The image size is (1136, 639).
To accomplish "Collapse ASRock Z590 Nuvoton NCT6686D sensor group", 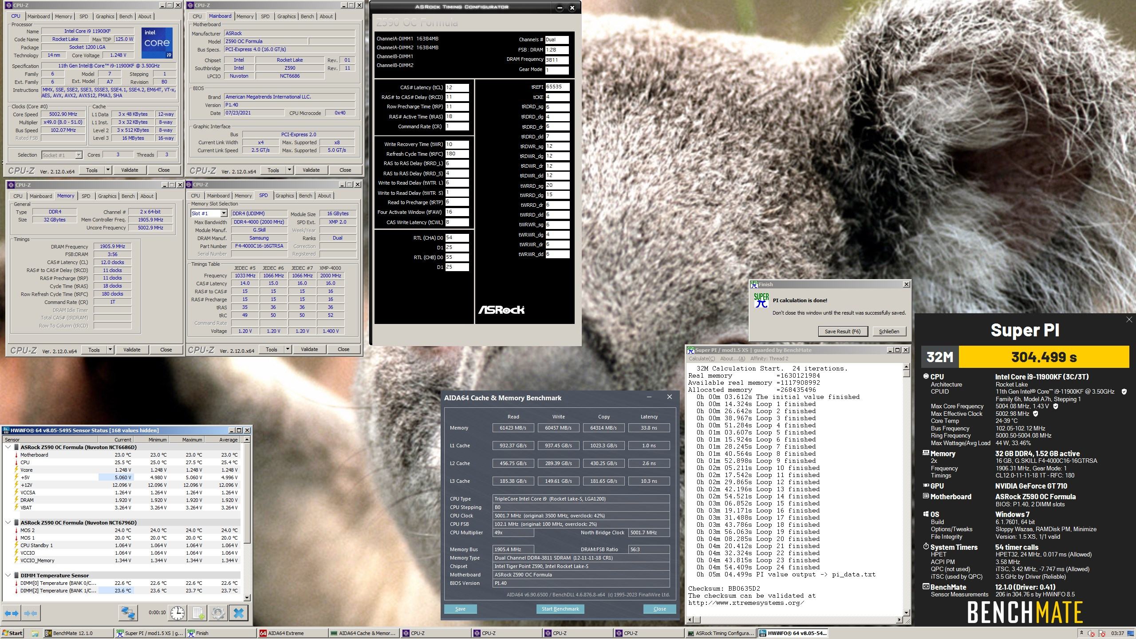I will coord(8,447).
